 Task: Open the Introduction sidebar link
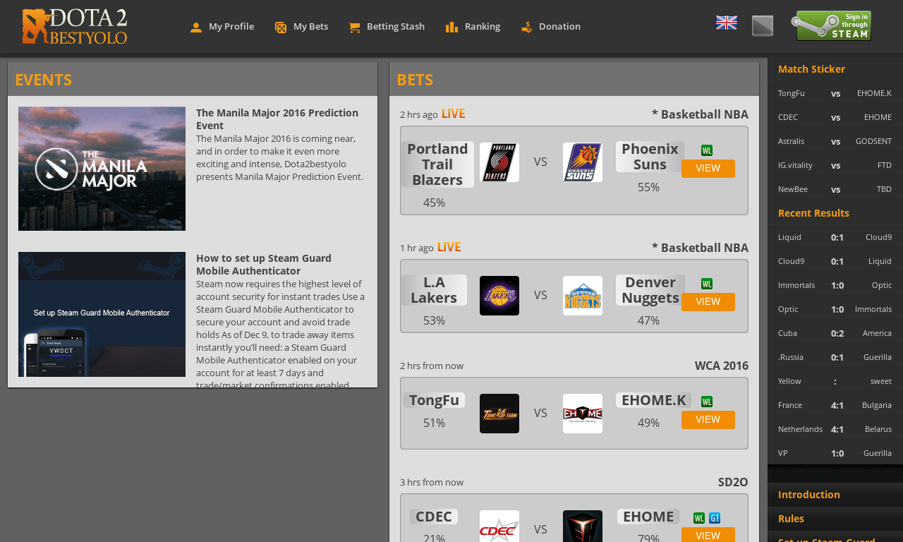click(809, 495)
